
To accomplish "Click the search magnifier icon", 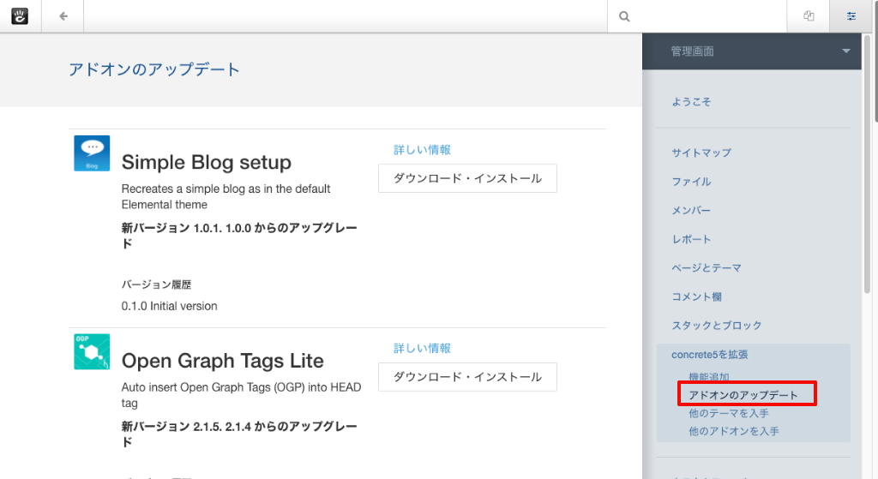I will (624, 16).
